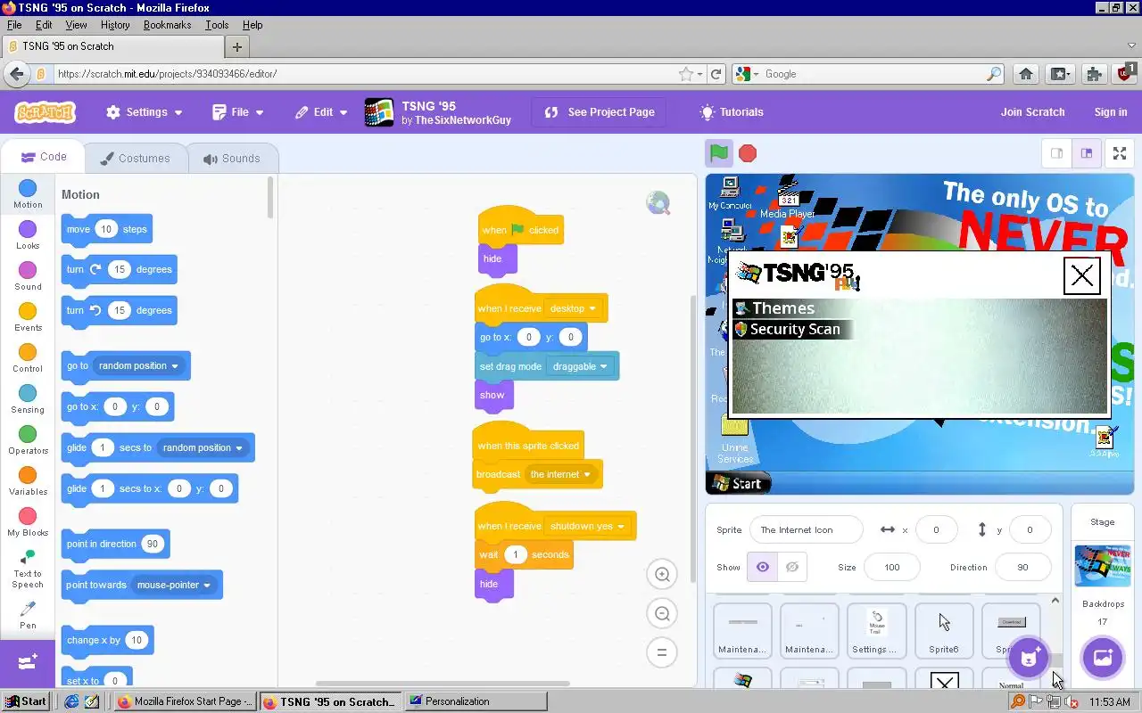Expand the 'draggable' drag mode dropdown

(580, 366)
